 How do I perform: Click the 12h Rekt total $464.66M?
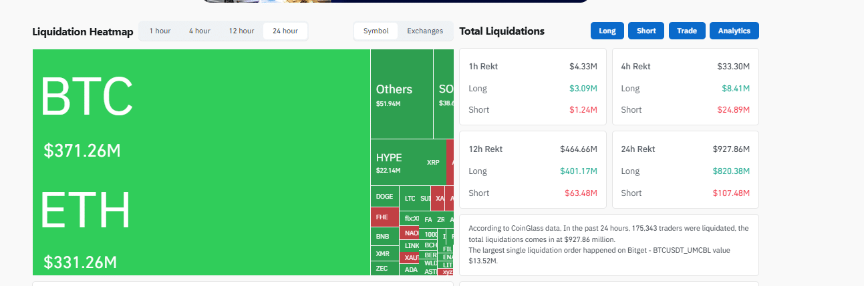tap(579, 149)
